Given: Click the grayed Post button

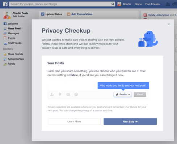Looking at the screenshot, I should pyautogui.click(x=140, y=95).
